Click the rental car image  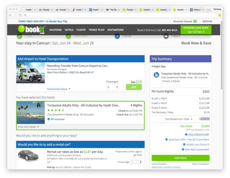pyautogui.click(x=28, y=155)
